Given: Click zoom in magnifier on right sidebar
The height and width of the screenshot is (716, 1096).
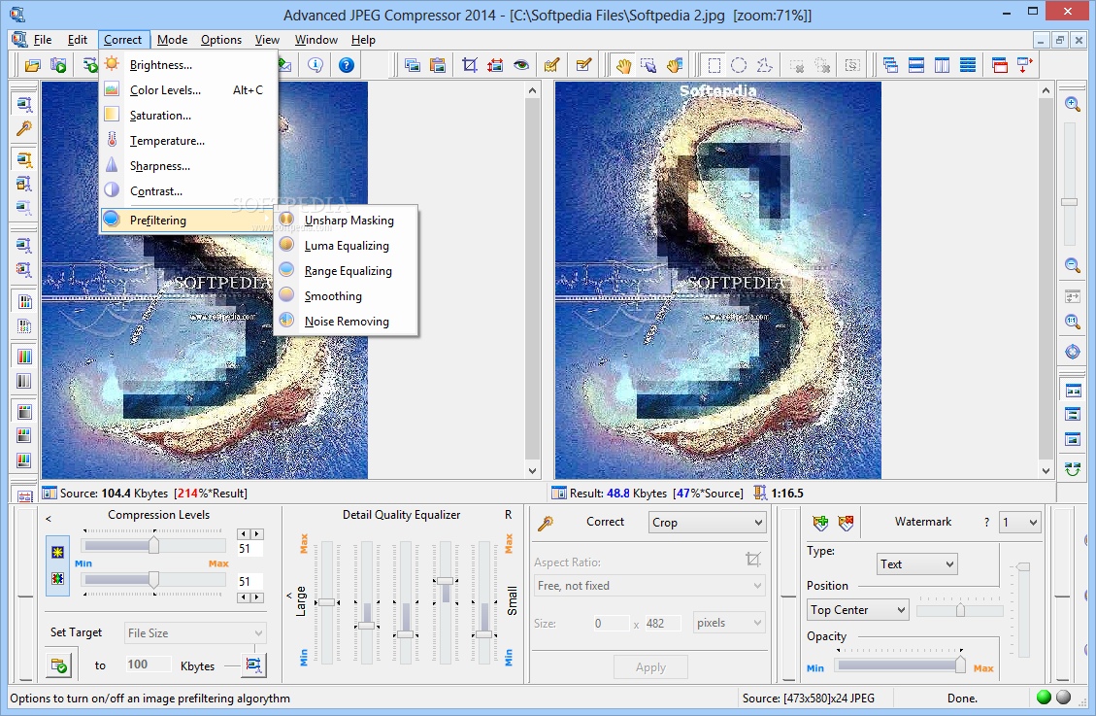Looking at the screenshot, I should click(1073, 104).
